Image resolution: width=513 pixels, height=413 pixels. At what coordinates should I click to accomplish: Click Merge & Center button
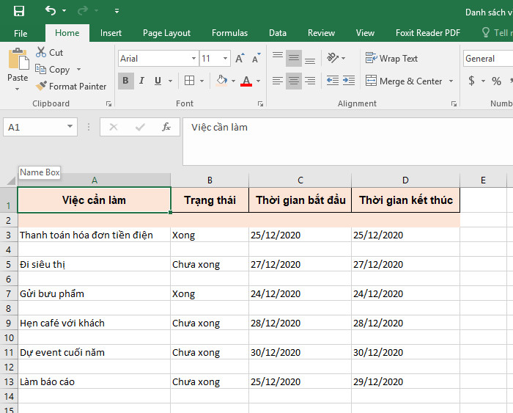[404, 81]
